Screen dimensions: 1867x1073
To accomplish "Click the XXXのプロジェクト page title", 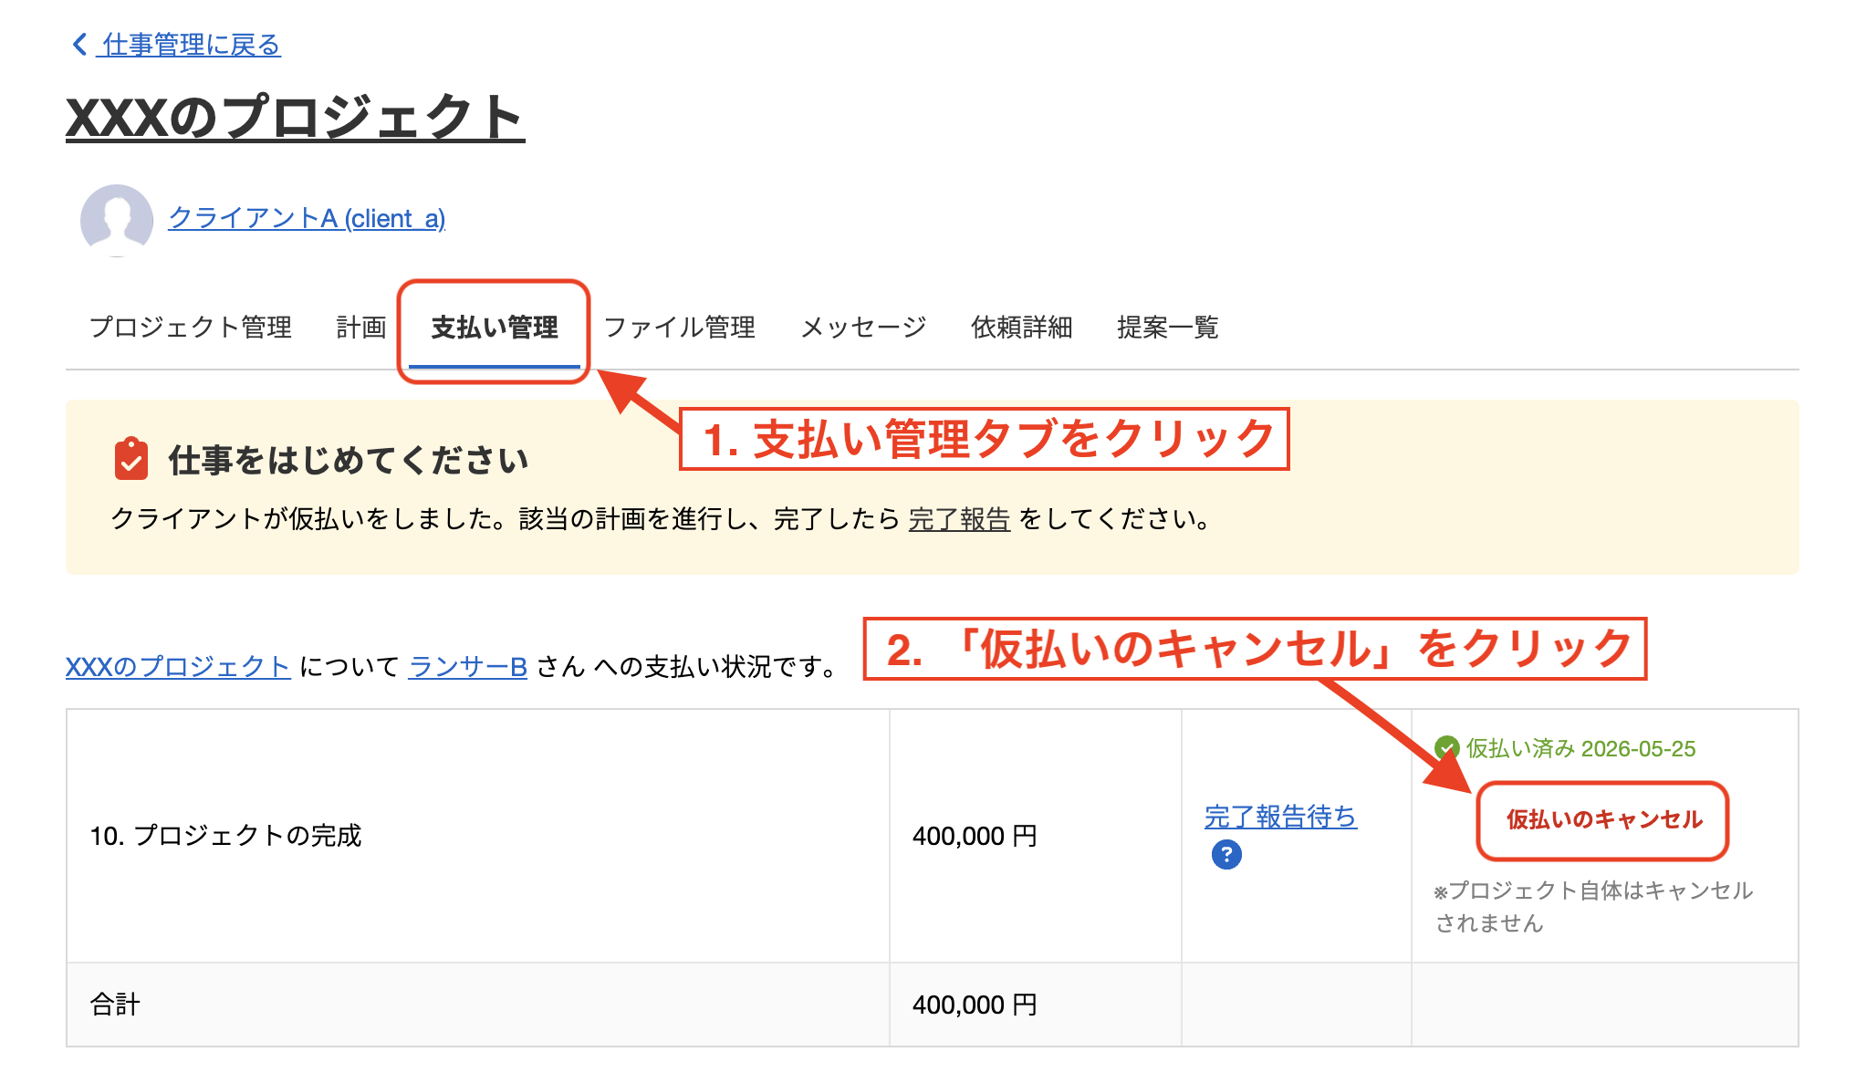I will [295, 118].
